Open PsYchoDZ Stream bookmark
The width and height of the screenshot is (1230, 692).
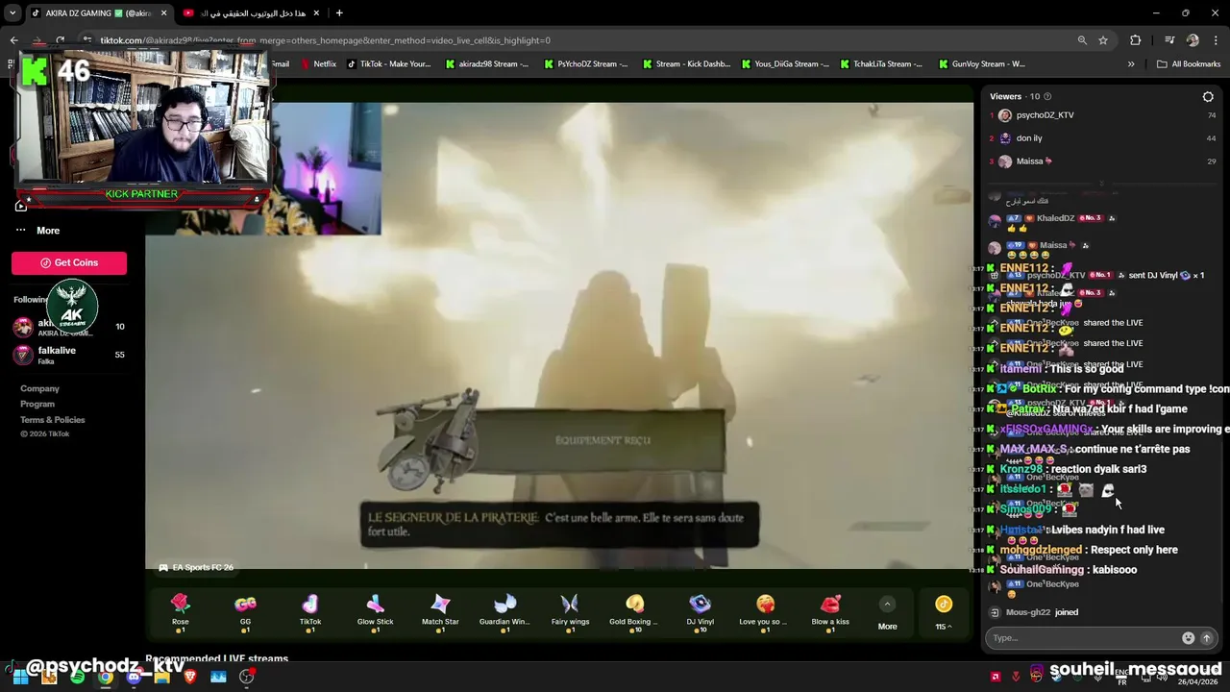click(x=585, y=64)
